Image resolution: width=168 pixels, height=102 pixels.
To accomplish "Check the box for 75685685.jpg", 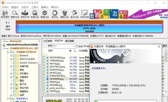I will pos(44,60).
